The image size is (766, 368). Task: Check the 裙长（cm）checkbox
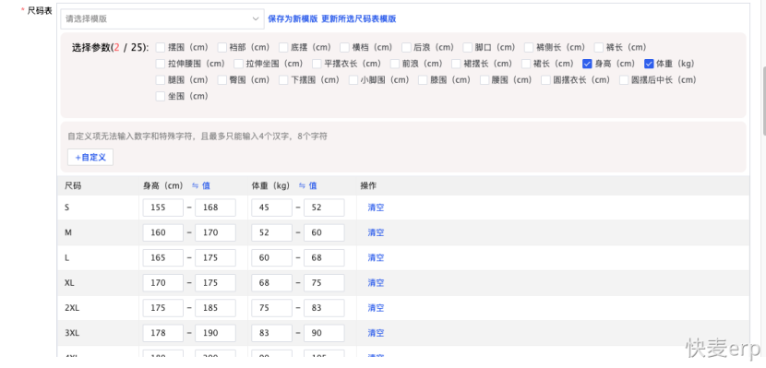[x=526, y=64]
